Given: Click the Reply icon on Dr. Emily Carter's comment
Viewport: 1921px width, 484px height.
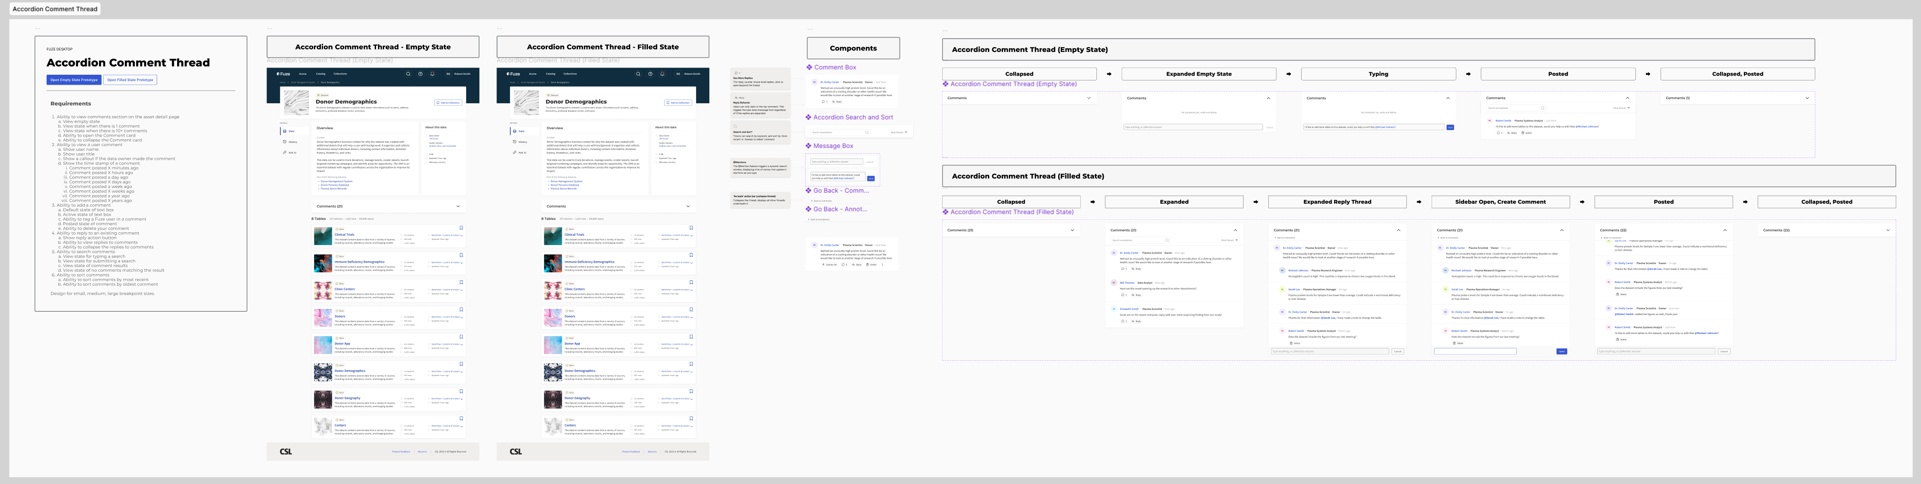Looking at the screenshot, I should click(x=835, y=101).
